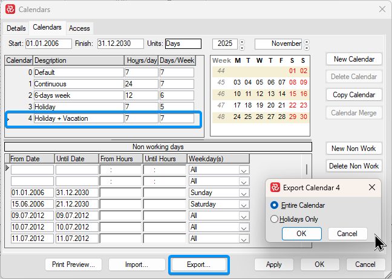
Task: Click the Import button
Action: (137, 265)
